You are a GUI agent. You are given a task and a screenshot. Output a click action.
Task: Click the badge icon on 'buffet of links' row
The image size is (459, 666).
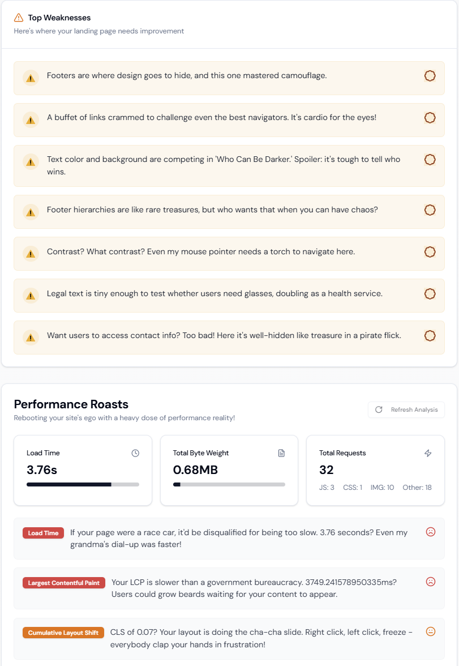coord(430,118)
